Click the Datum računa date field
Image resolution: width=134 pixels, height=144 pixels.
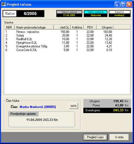pyautogui.click(x=69, y=15)
